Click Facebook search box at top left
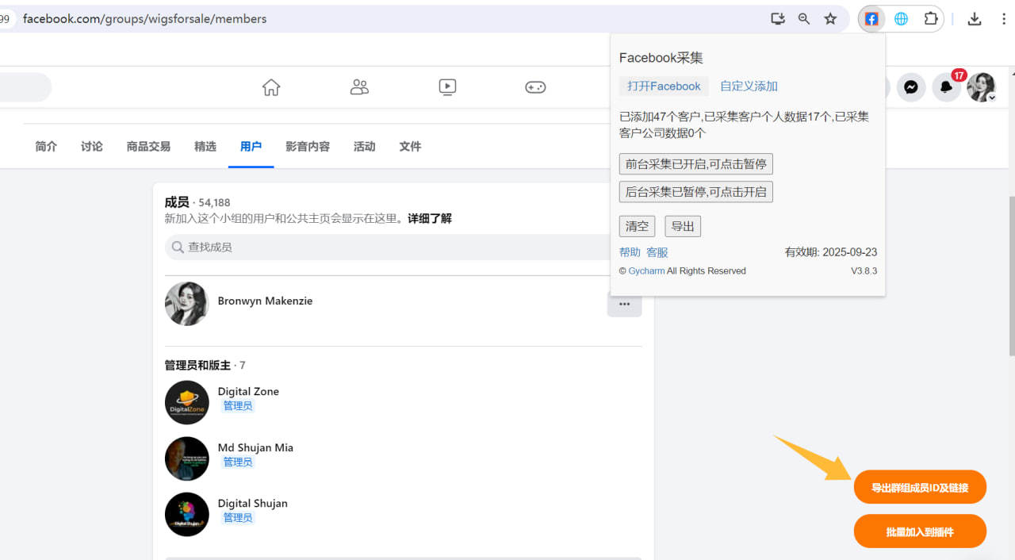 click(x=24, y=87)
